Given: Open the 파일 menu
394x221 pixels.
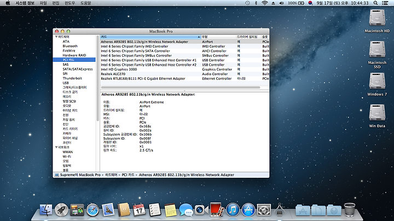Looking at the screenshot, I should click(x=43, y=3).
